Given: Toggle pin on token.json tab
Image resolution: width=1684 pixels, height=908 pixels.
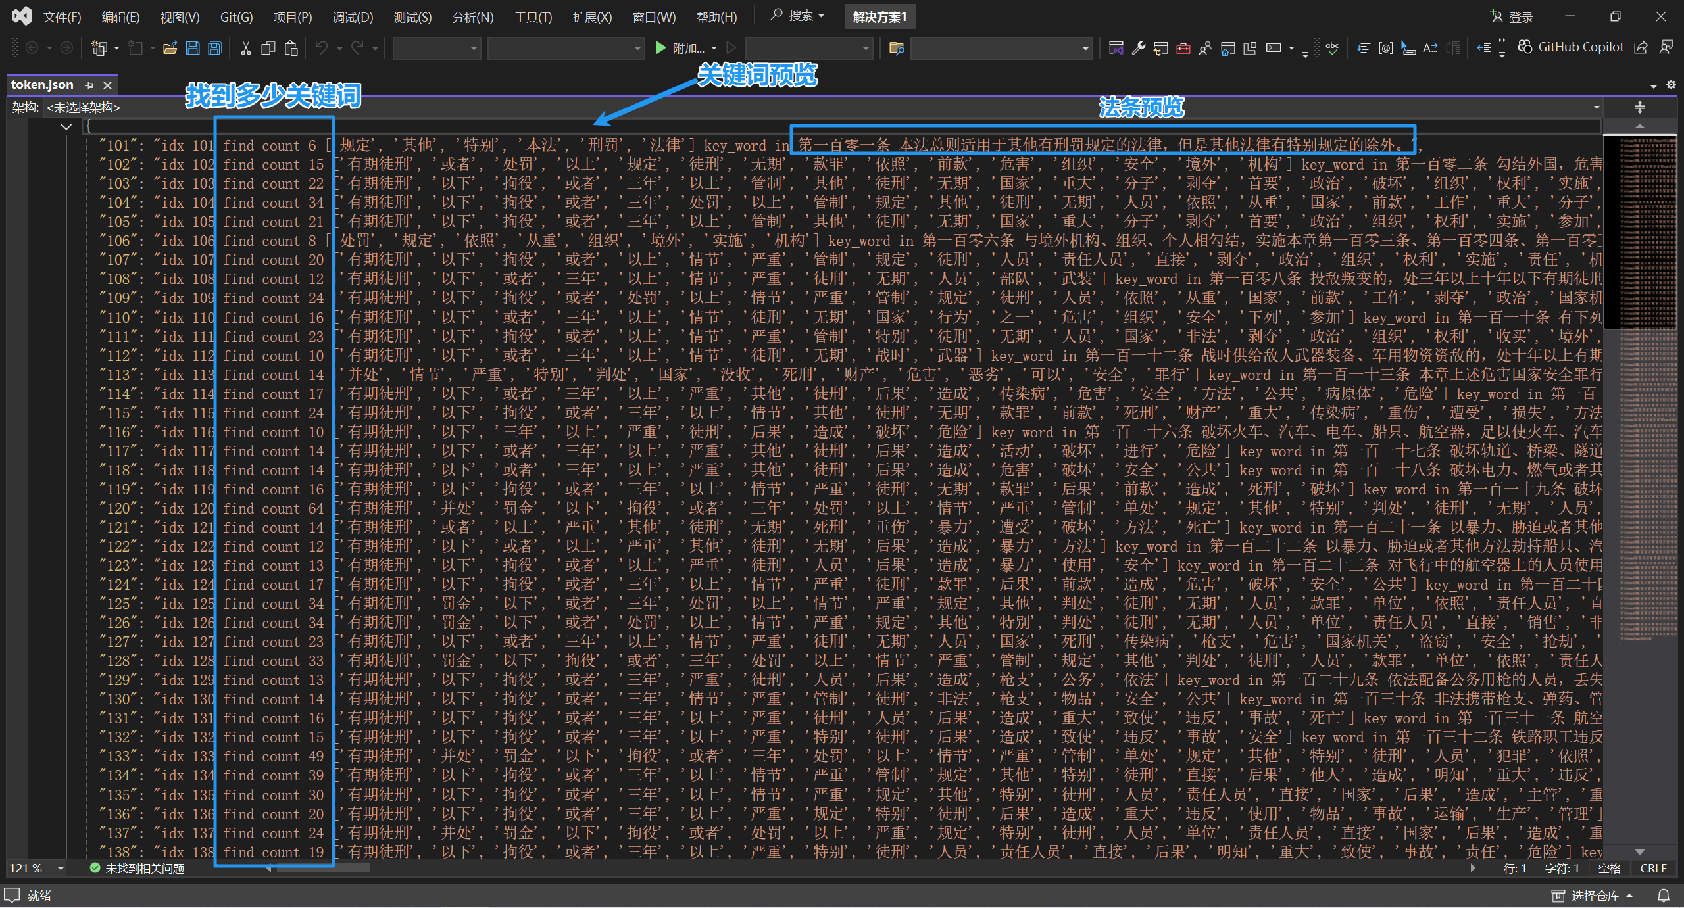Looking at the screenshot, I should 89,85.
